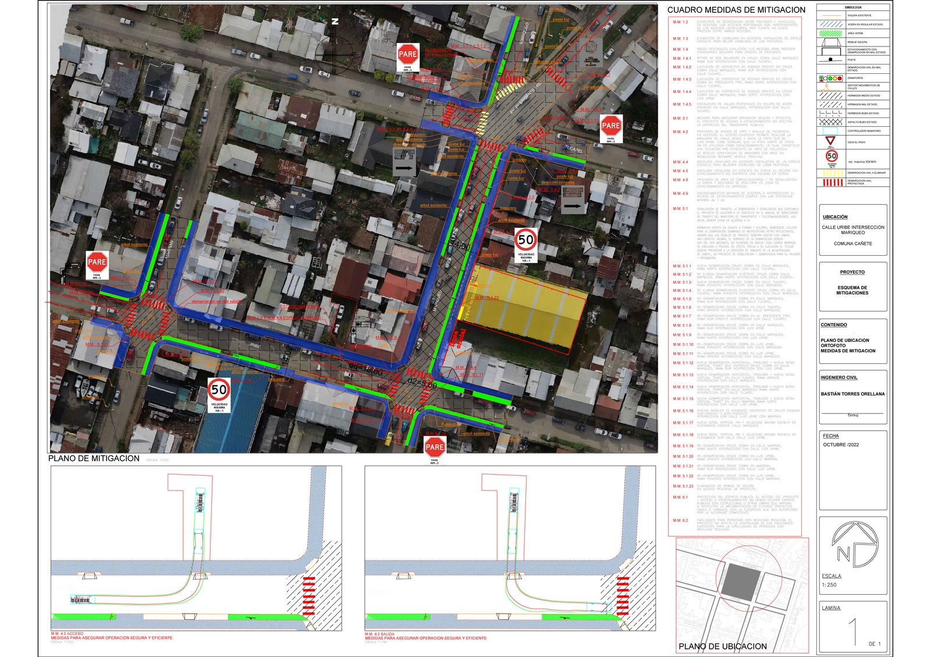Viewport: 931px width, 657px height.
Task: Click the M.M. 1.4.1 entry code
Action: (x=682, y=58)
